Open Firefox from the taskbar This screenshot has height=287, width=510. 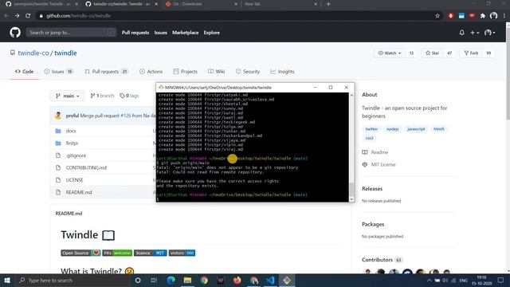237,280
